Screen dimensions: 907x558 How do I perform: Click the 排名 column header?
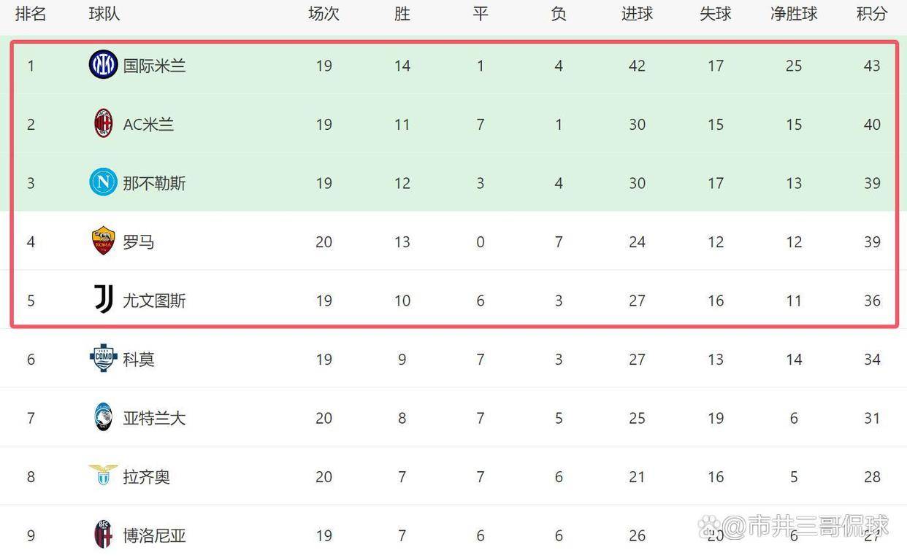point(31,14)
